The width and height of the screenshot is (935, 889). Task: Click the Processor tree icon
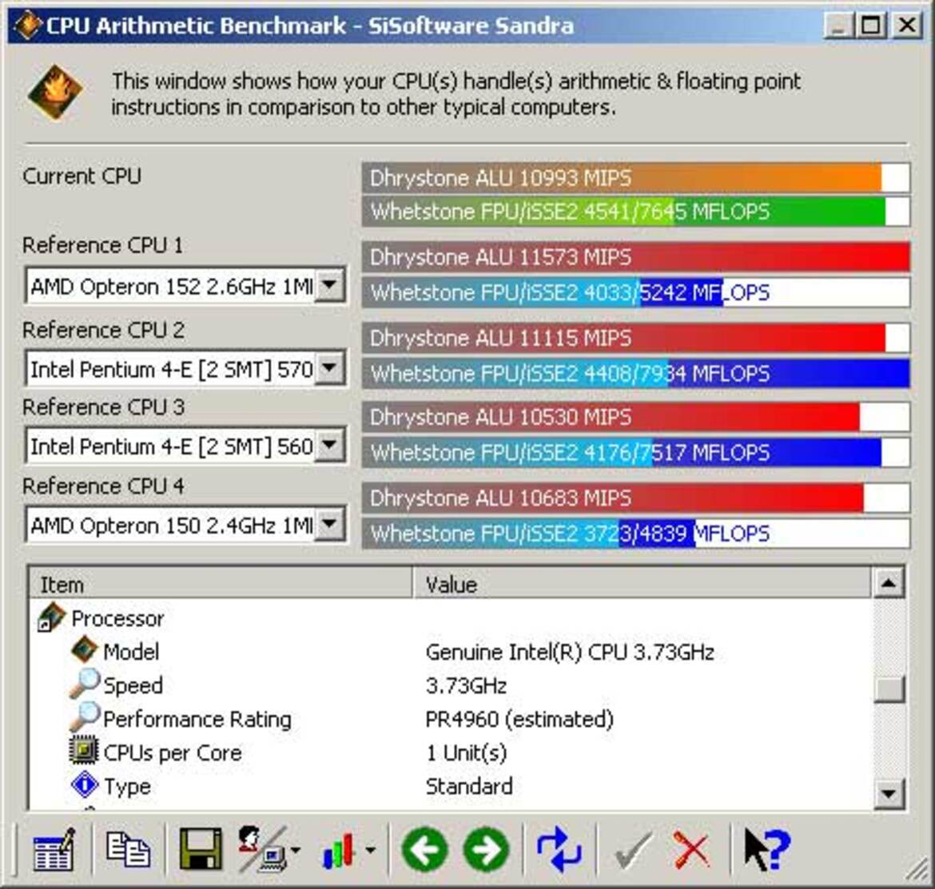point(51,618)
